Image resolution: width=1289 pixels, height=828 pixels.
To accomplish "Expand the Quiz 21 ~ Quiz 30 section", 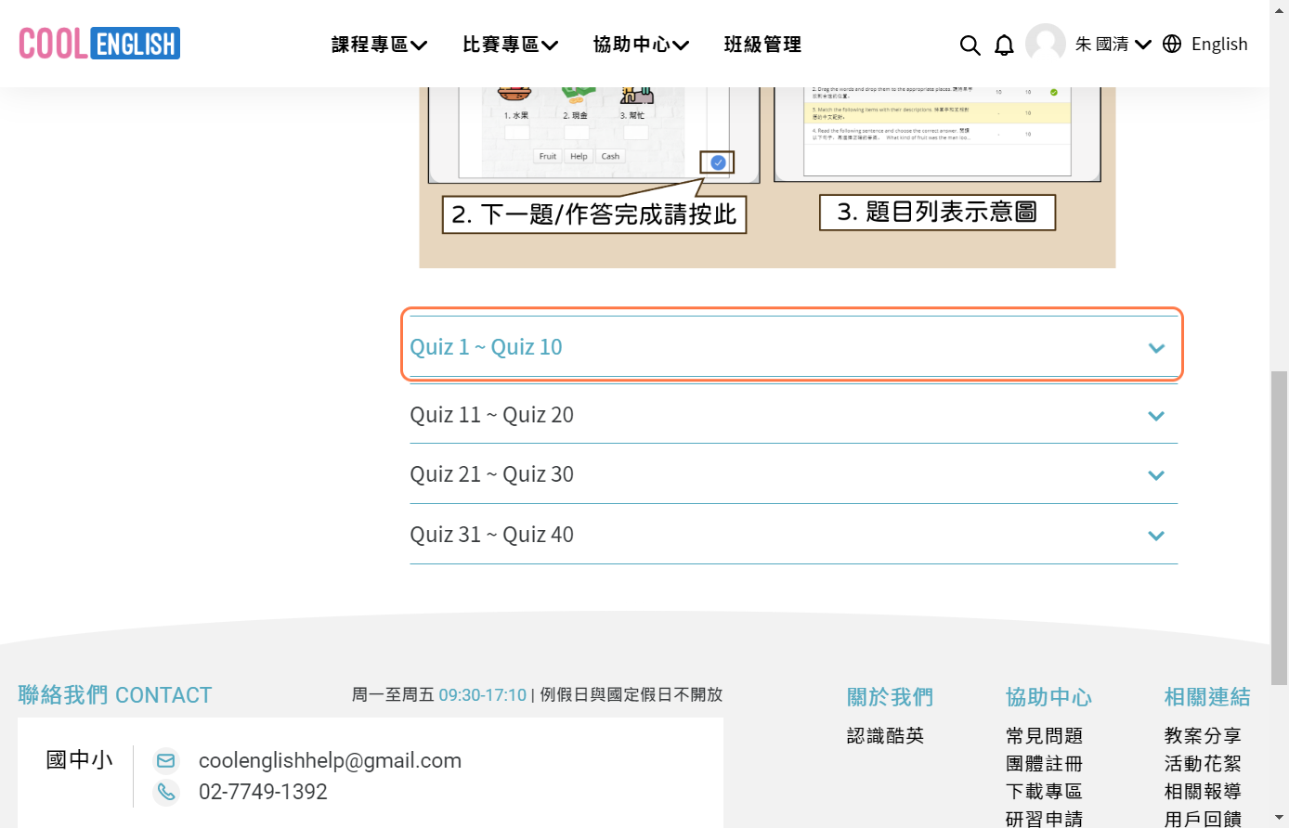I will point(793,474).
